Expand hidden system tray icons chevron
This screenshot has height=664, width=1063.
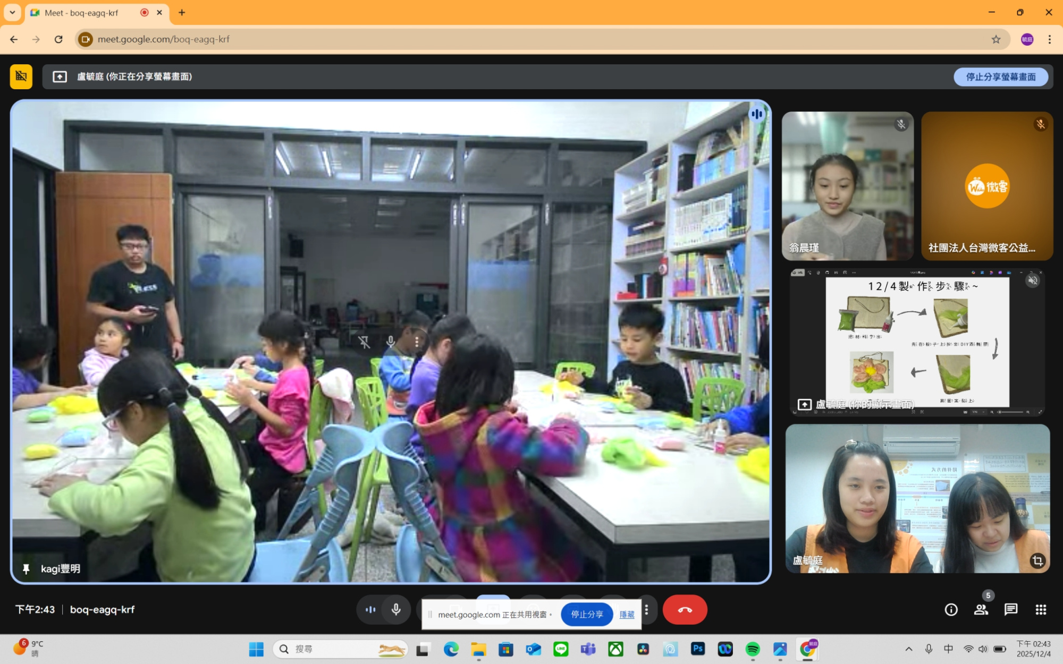click(909, 649)
